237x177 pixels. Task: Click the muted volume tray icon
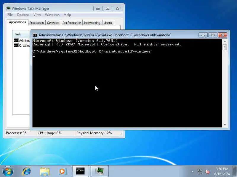pyautogui.click(x=207, y=171)
